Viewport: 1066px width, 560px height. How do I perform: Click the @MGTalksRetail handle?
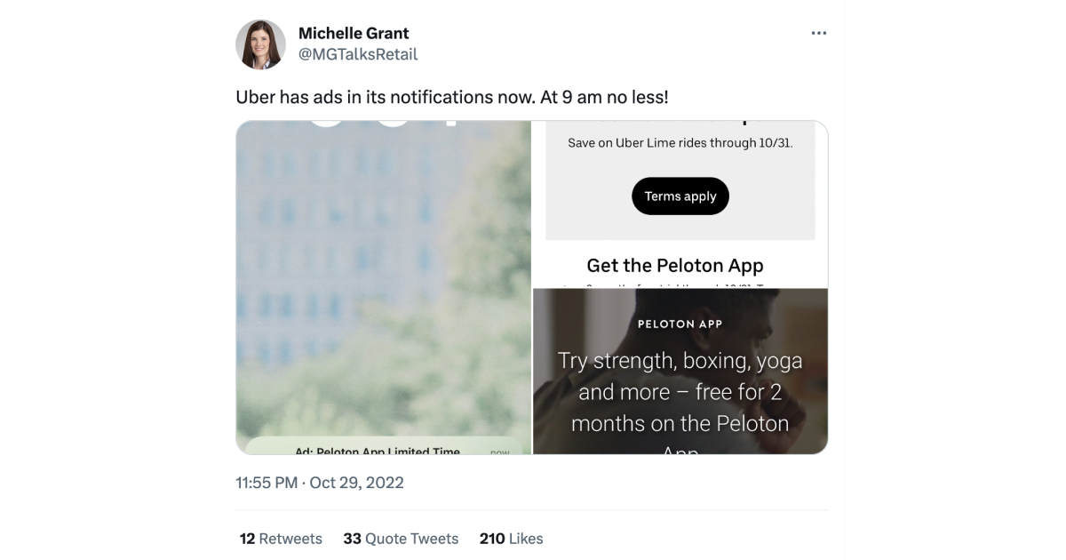358,54
